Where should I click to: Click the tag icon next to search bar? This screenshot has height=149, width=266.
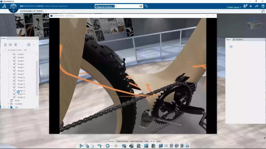(x=146, y=6)
